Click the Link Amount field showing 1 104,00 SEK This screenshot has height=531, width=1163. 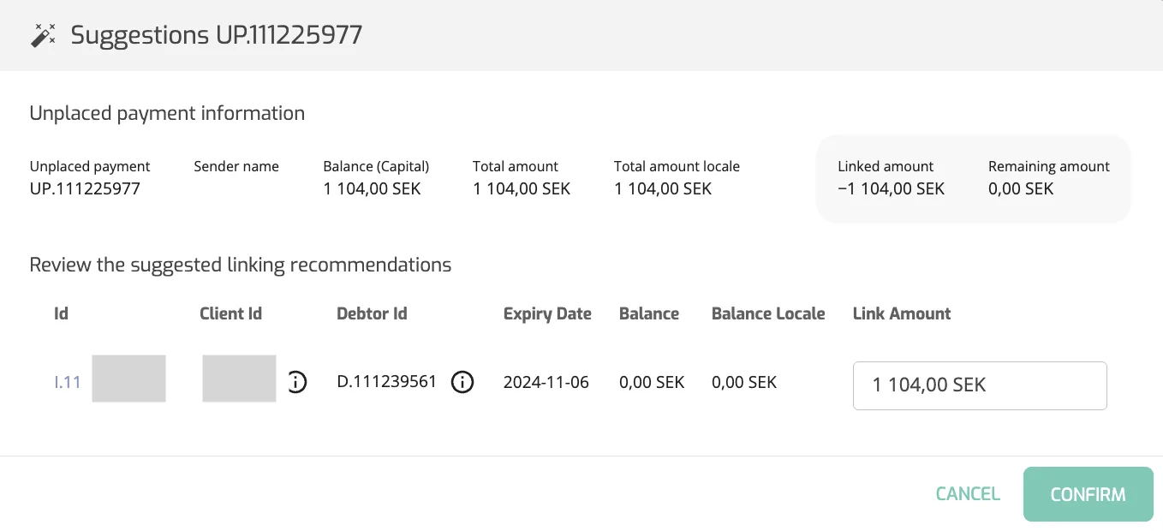[x=980, y=385]
